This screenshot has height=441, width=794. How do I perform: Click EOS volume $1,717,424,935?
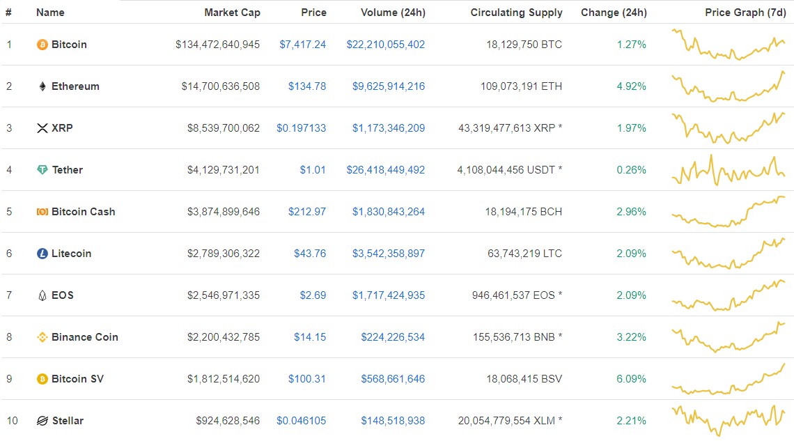pyautogui.click(x=389, y=295)
